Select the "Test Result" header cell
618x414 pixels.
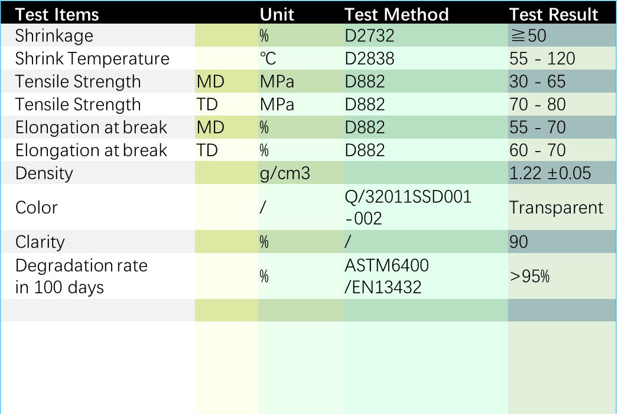coord(554,14)
